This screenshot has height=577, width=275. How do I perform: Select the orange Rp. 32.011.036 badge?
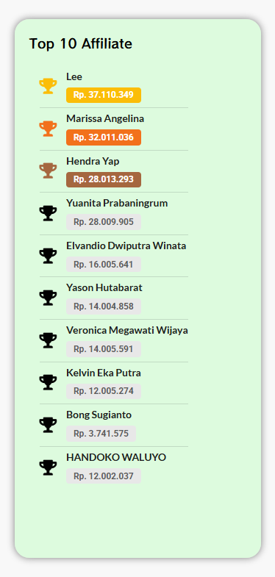[x=104, y=137]
